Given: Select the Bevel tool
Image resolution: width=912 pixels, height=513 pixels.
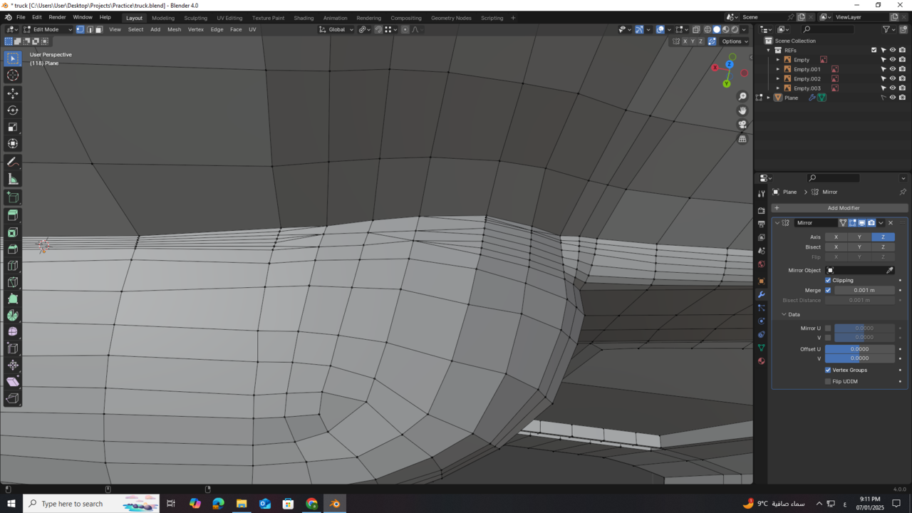Looking at the screenshot, I should pyautogui.click(x=13, y=249).
